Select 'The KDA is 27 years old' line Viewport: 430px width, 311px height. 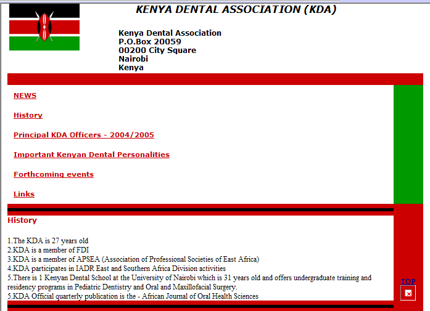click(48, 241)
